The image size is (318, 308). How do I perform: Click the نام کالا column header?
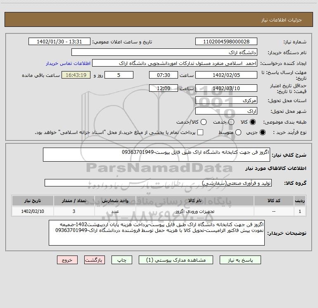coord(195,201)
